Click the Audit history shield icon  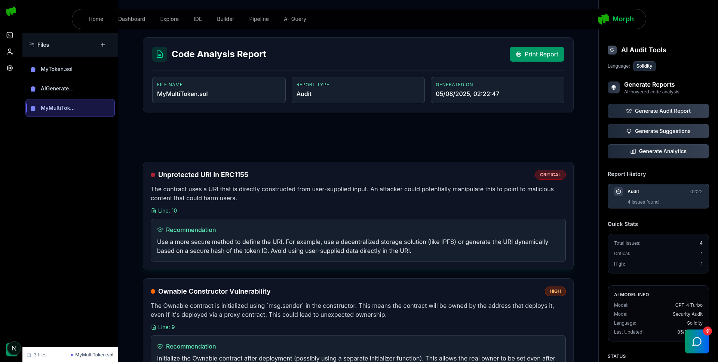pos(619,192)
